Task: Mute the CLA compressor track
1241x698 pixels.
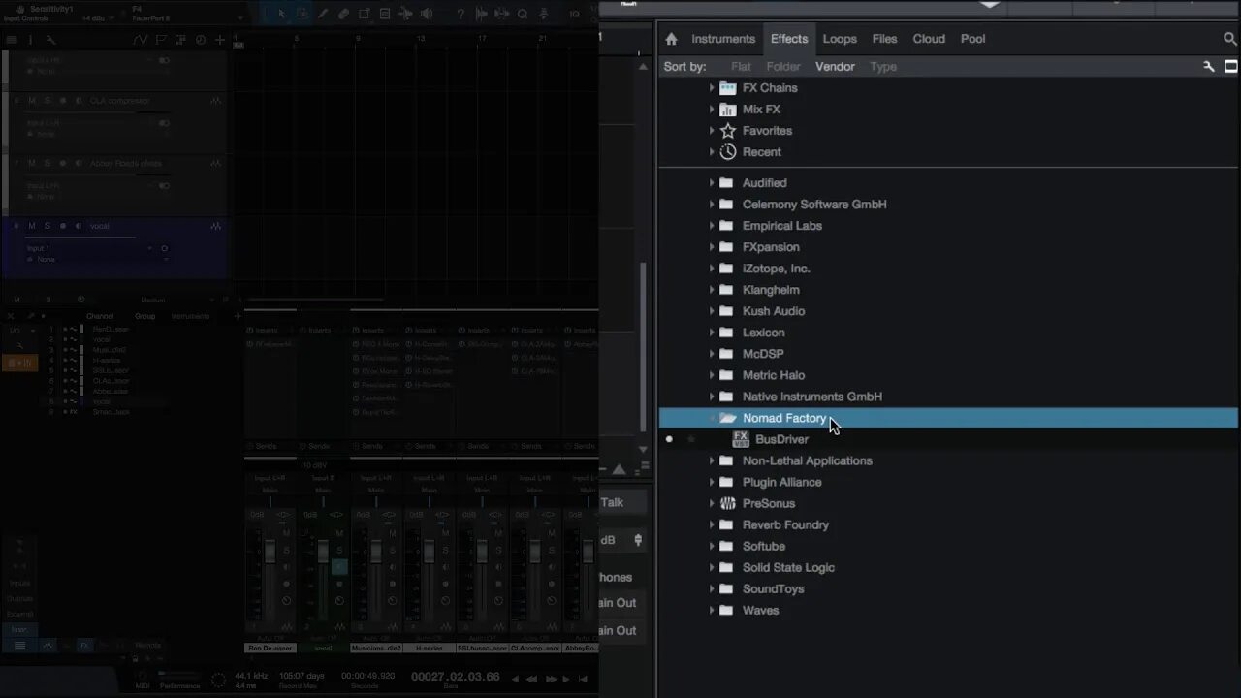Action: pos(31,101)
